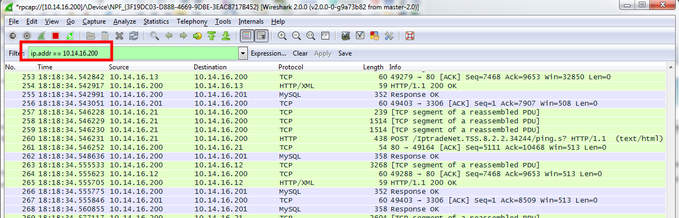Click into the display filter text field
The image size is (679, 218).
click(133, 53)
